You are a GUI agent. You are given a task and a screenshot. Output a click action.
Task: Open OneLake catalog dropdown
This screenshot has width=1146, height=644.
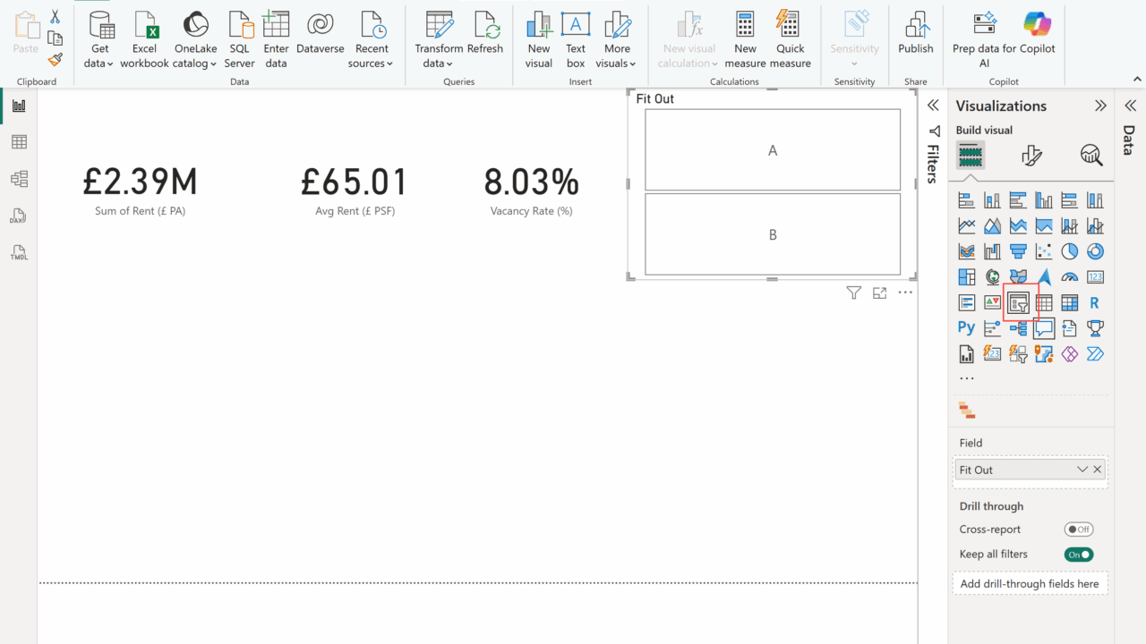pos(195,39)
